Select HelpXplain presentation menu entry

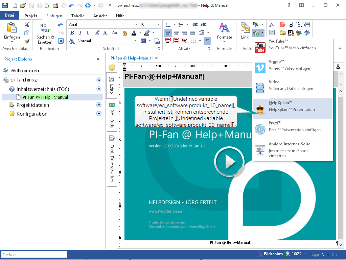293,106
